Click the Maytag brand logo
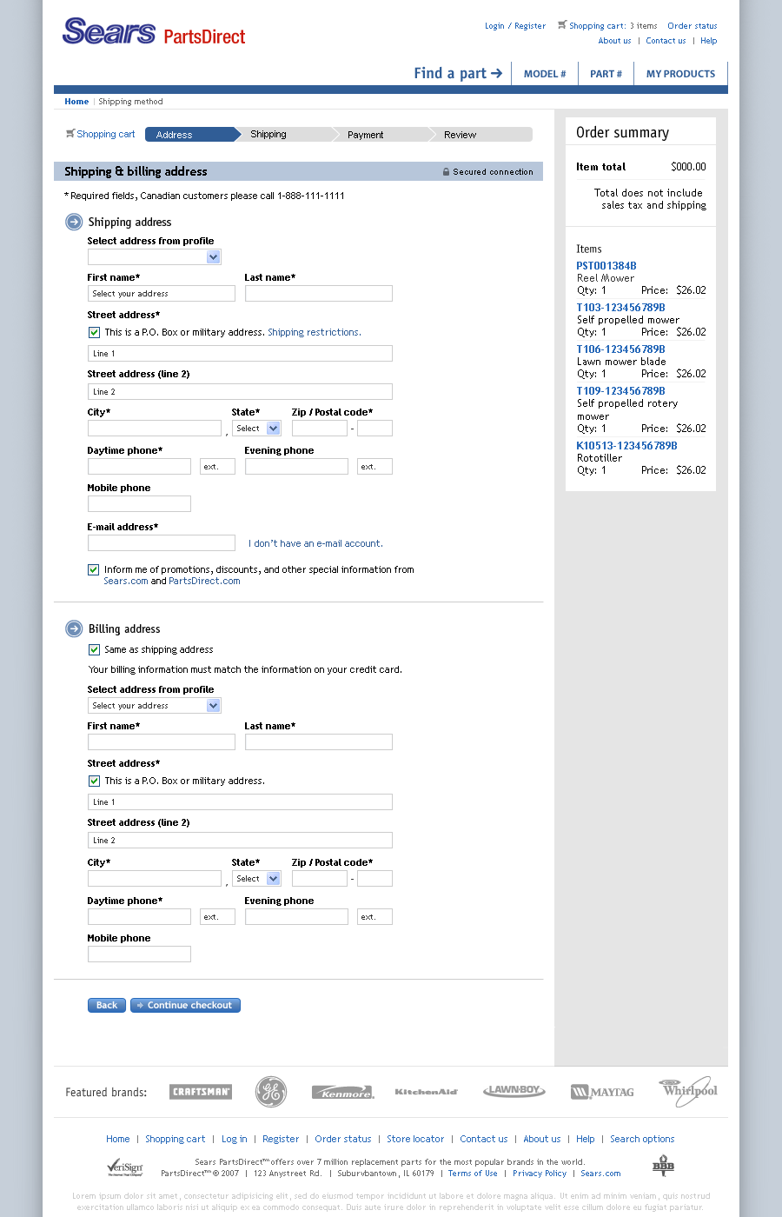The width and height of the screenshot is (782, 1217). click(x=602, y=1092)
